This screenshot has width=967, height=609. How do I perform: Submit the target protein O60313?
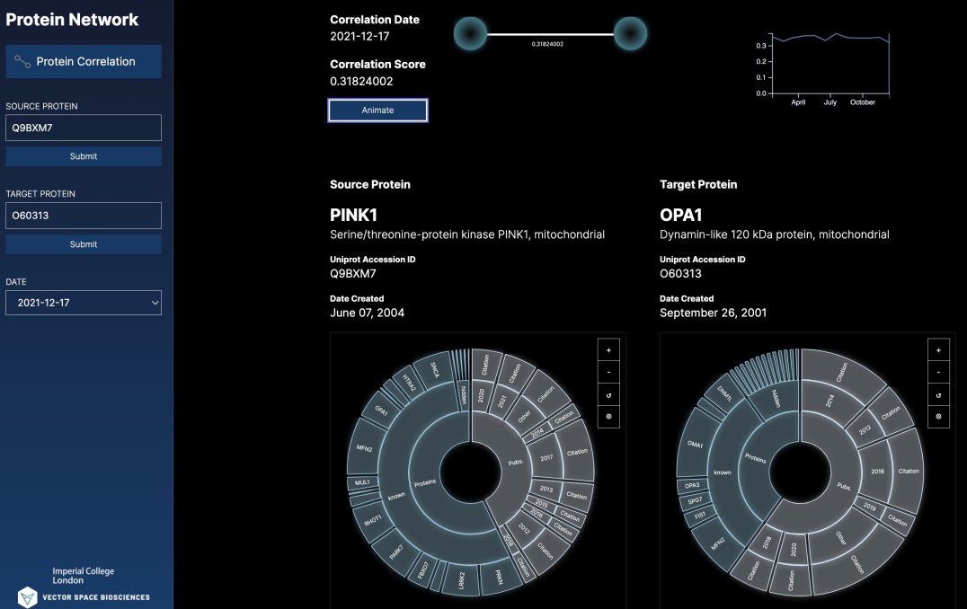(x=84, y=244)
